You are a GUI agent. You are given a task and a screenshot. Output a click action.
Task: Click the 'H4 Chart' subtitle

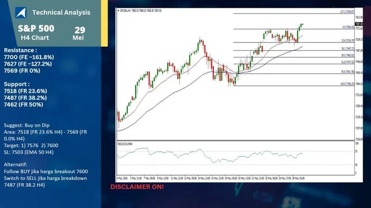click(35, 38)
